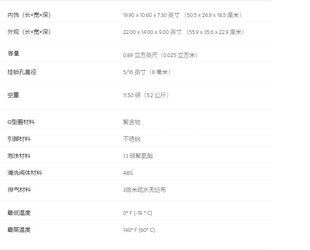Click the 最低温度 label
The height and width of the screenshot is (250, 310).
click(x=19, y=213)
